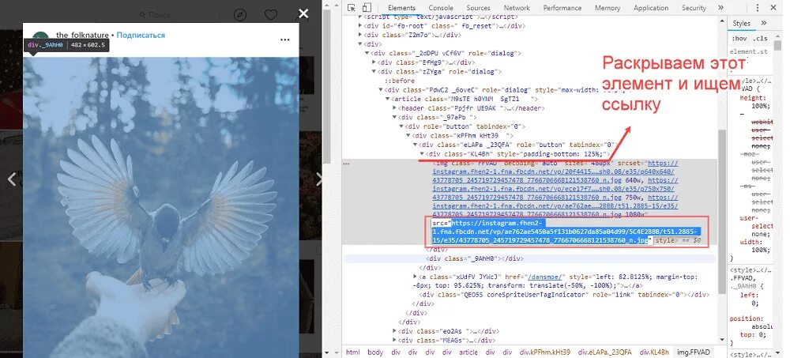
Task: Click div.kPFhm.kHt39 in the breadcrumb bar
Action: click(x=545, y=352)
